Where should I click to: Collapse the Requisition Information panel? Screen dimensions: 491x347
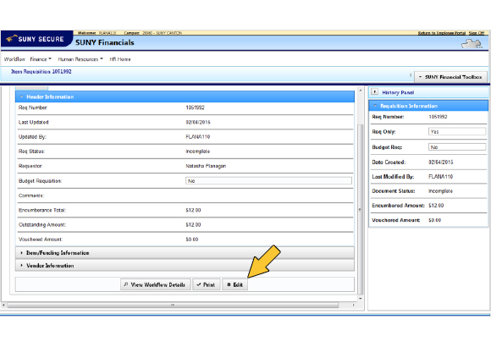(x=428, y=106)
